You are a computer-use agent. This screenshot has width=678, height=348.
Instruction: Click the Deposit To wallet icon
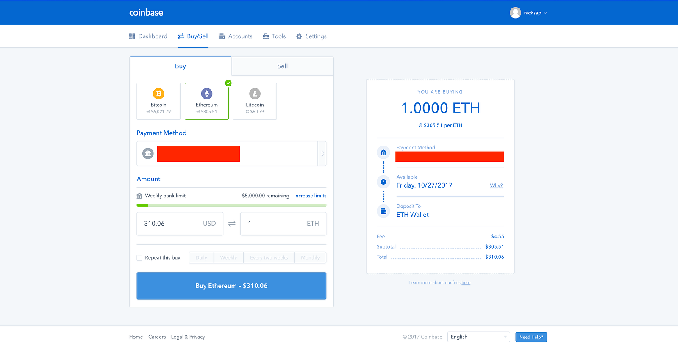pos(383,211)
